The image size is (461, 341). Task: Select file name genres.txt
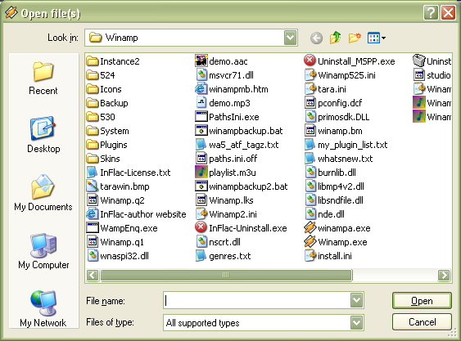[230, 256]
